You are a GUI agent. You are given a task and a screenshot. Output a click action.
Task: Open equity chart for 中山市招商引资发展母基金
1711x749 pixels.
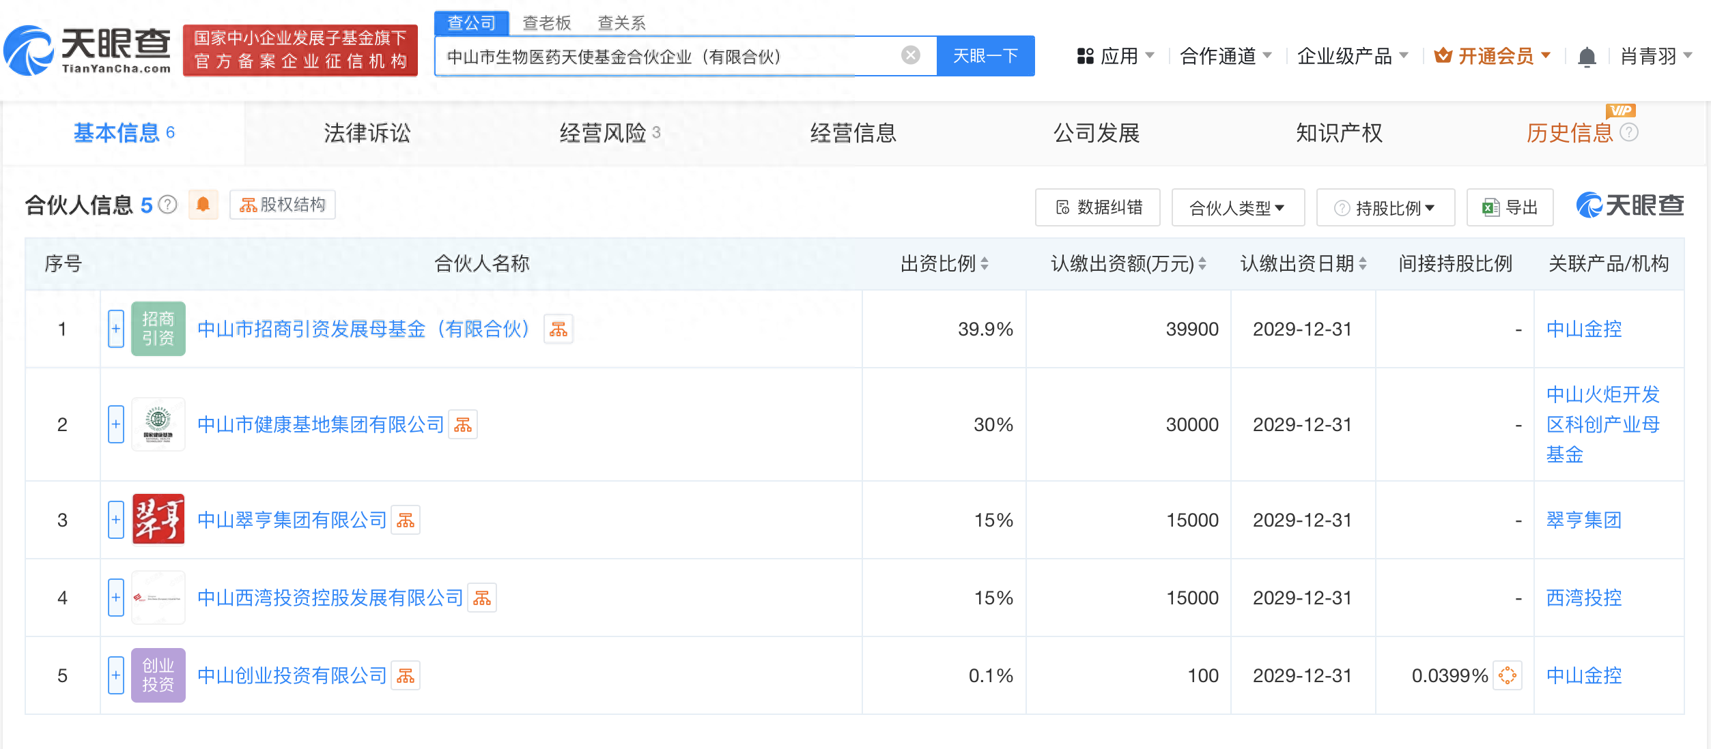[x=558, y=329]
